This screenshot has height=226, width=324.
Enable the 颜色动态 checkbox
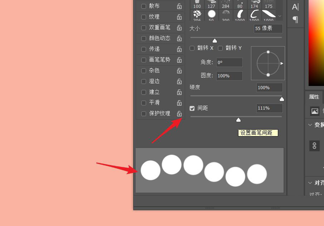pyautogui.click(x=144, y=38)
